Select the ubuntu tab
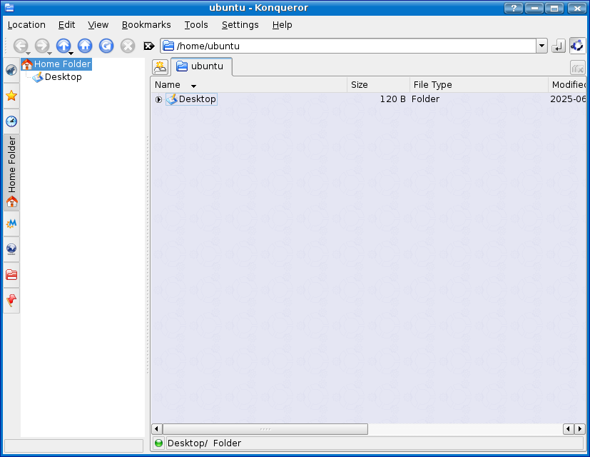Image resolution: width=590 pixels, height=457 pixels. pyautogui.click(x=200, y=66)
